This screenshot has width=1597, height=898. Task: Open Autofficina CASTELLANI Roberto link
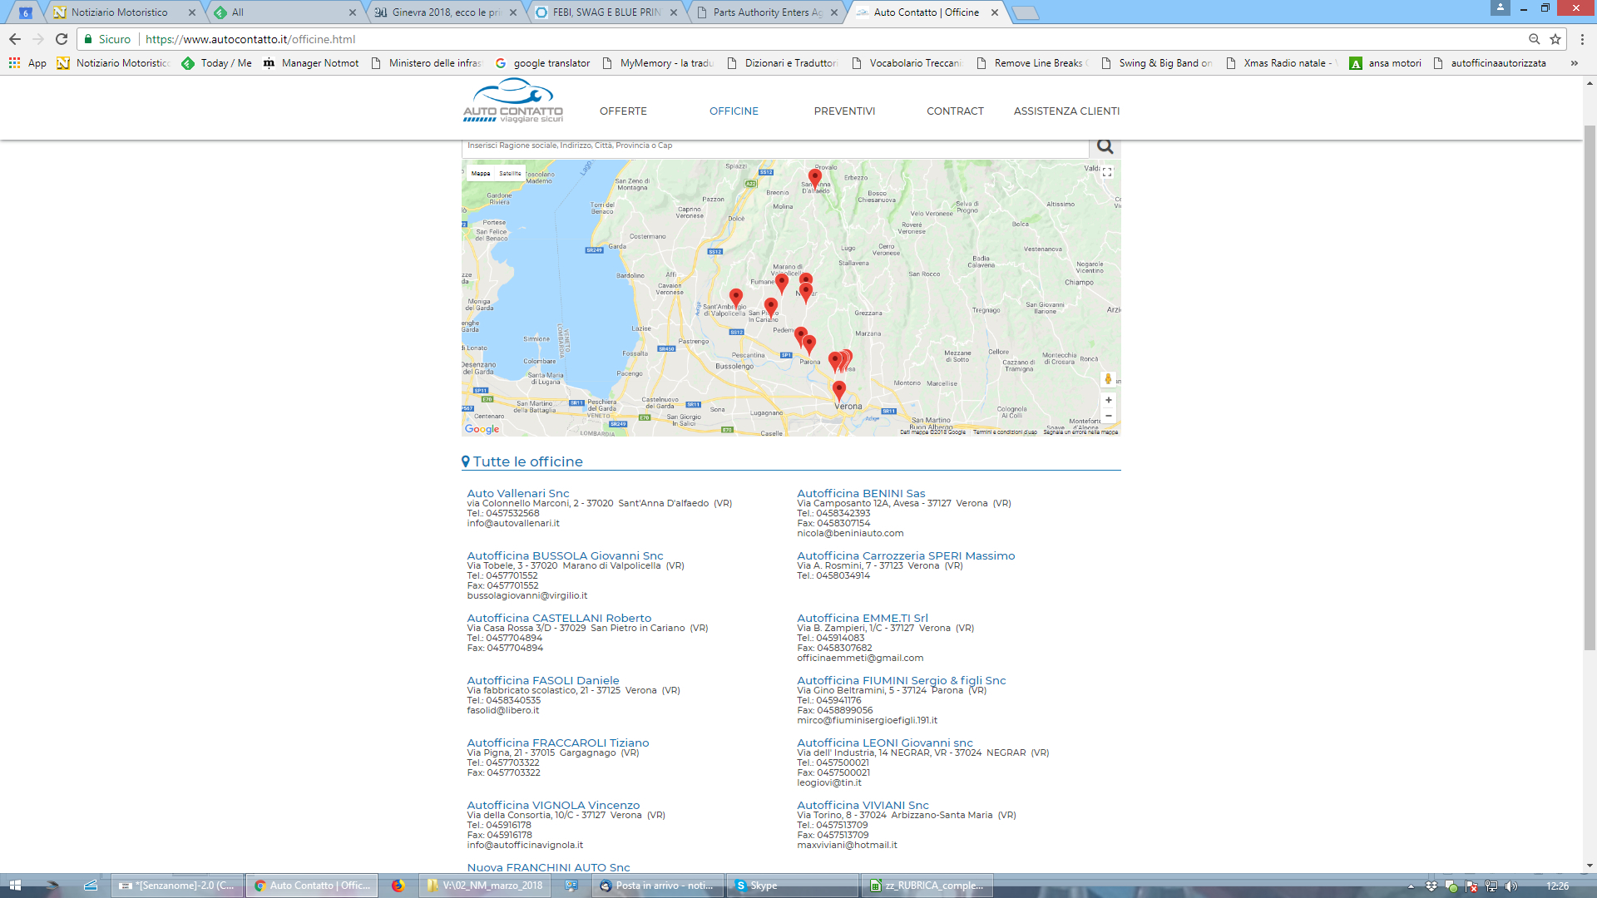click(559, 619)
